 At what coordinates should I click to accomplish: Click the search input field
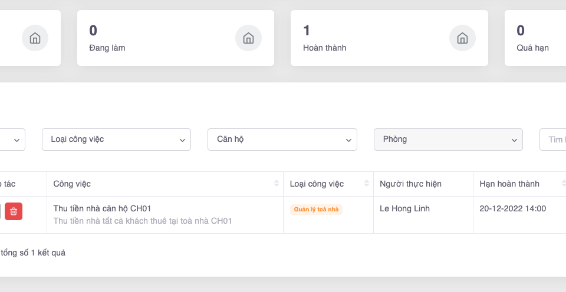coord(554,140)
